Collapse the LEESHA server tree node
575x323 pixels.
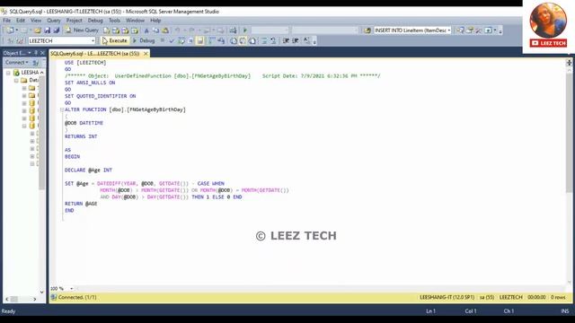(8, 73)
